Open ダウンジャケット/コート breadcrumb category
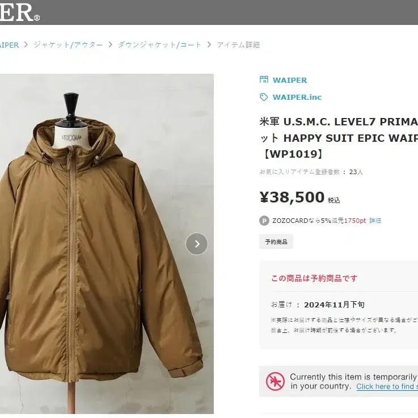Viewport: 418px width, 418px height. click(x=160, y=45)
